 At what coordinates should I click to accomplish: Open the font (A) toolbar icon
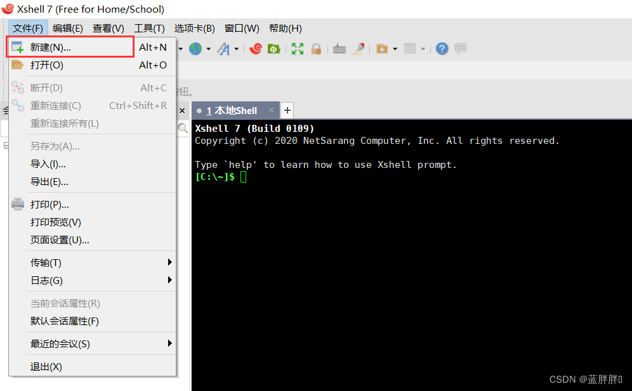(223, 49)
